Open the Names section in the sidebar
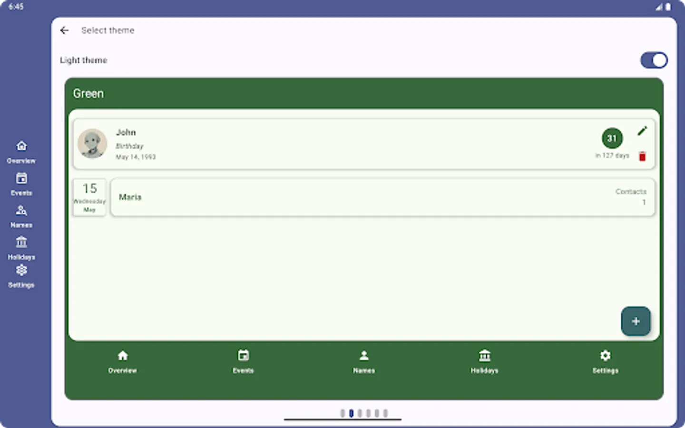The width and height of the screenshot is (685, 428). (x=21, y=215)
